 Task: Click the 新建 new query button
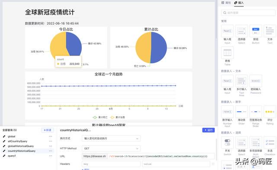click(47, 130)
